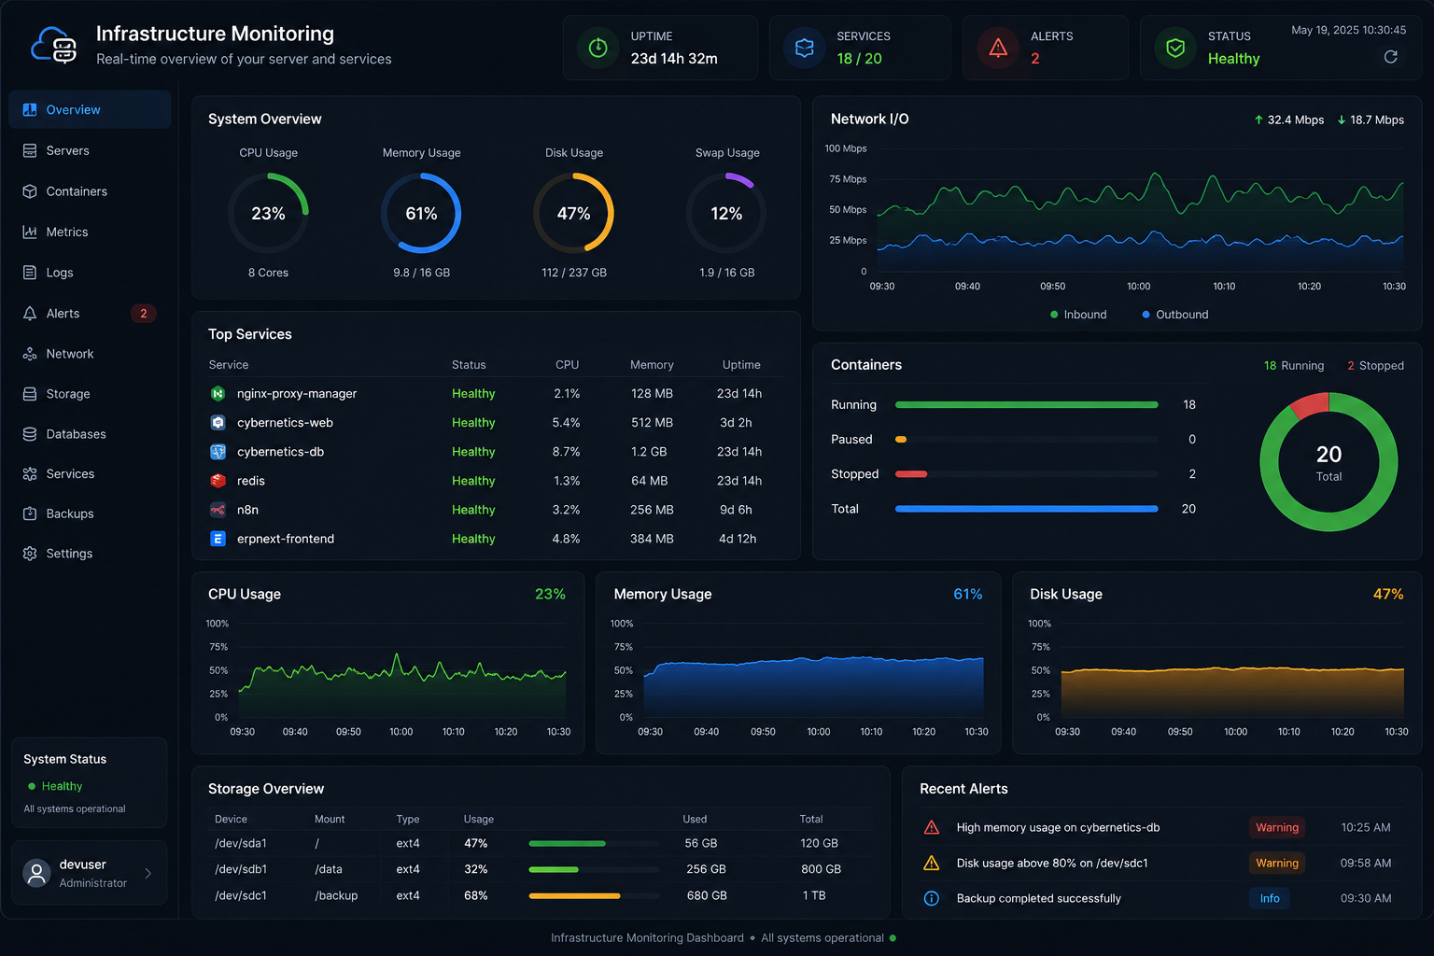Image resolution: width=1434 pixels, height=956 pixels.
Task: Click "All systems operational" in System Status card
Action: point(75,808)
